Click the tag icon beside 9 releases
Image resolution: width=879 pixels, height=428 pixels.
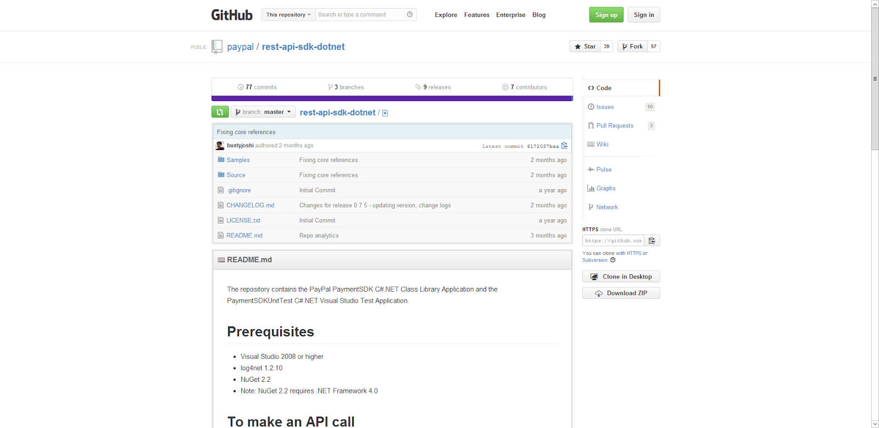click(x=418, y=87)
